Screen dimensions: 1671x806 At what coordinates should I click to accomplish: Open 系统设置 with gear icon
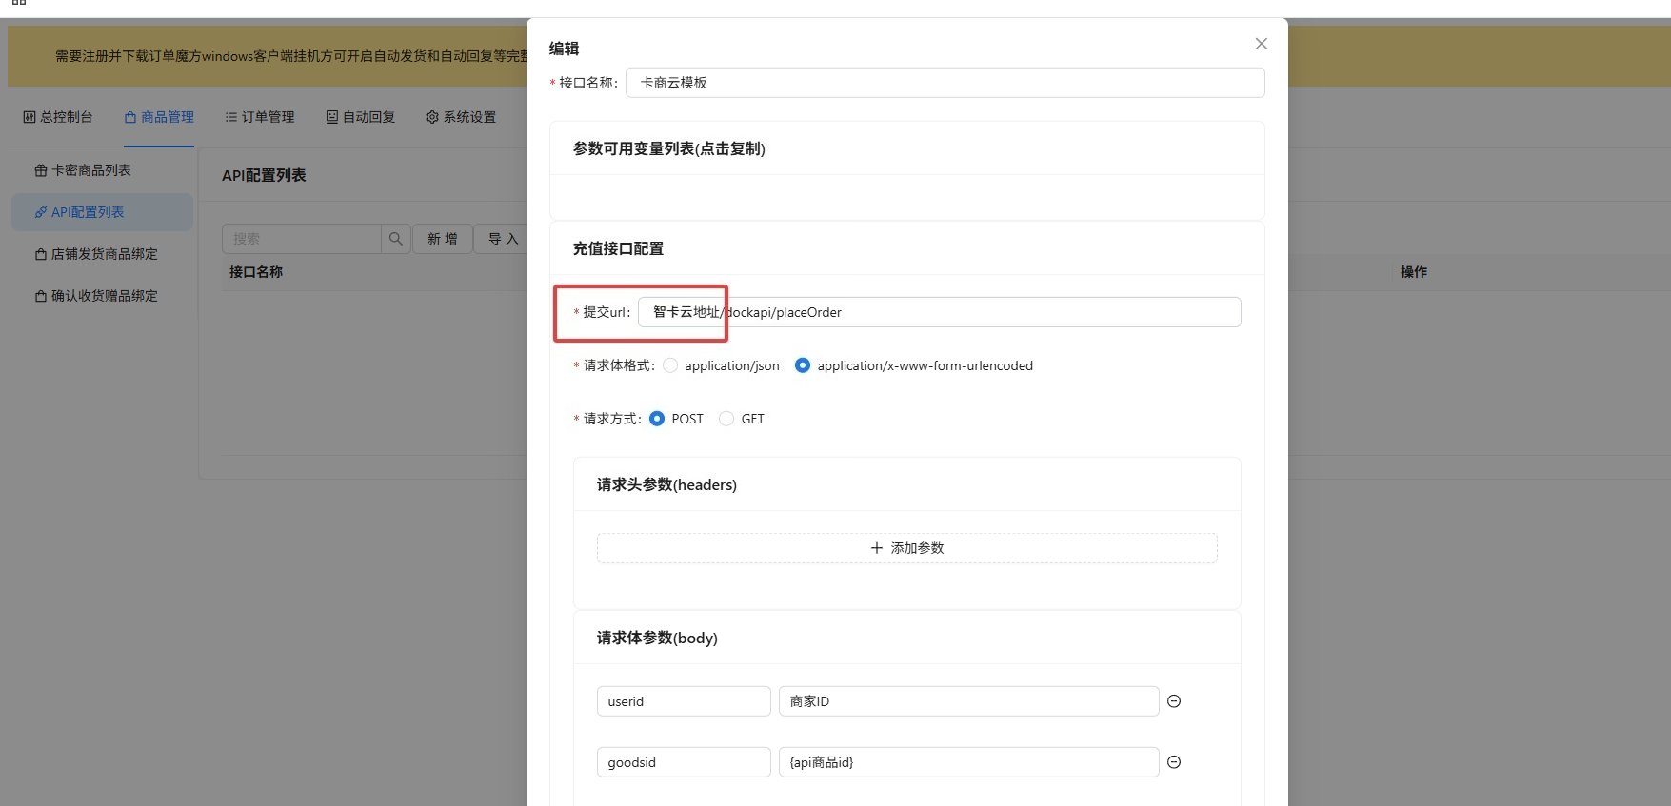coord(461,117)
